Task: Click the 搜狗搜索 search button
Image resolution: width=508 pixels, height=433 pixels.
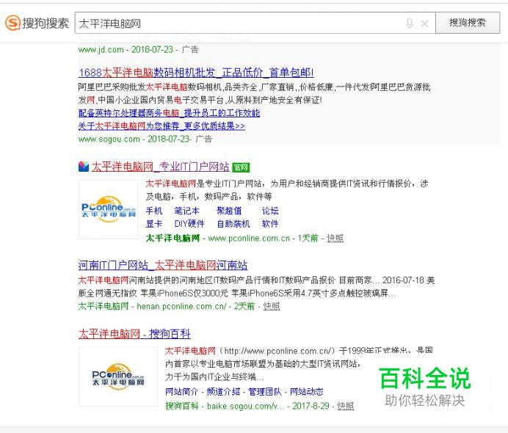Action: 468,23
